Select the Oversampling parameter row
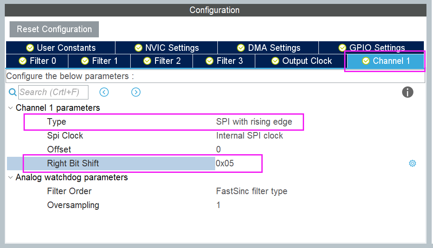The width and height of the screenshot is (433, 248). (x=215, y=205)
